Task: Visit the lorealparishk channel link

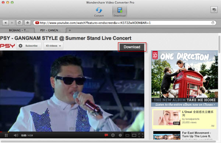Action: (192, 119)
